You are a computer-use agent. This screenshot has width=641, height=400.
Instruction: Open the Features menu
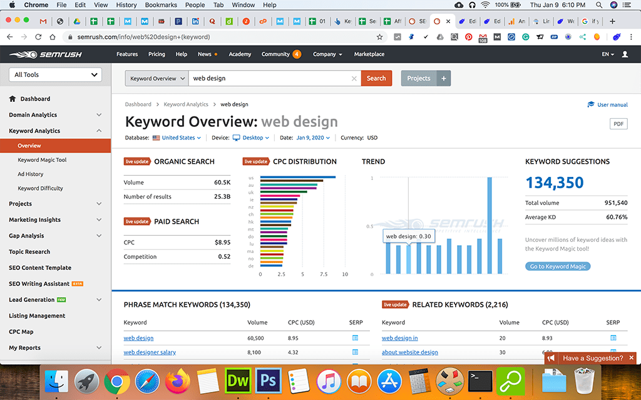pos(126,54)
